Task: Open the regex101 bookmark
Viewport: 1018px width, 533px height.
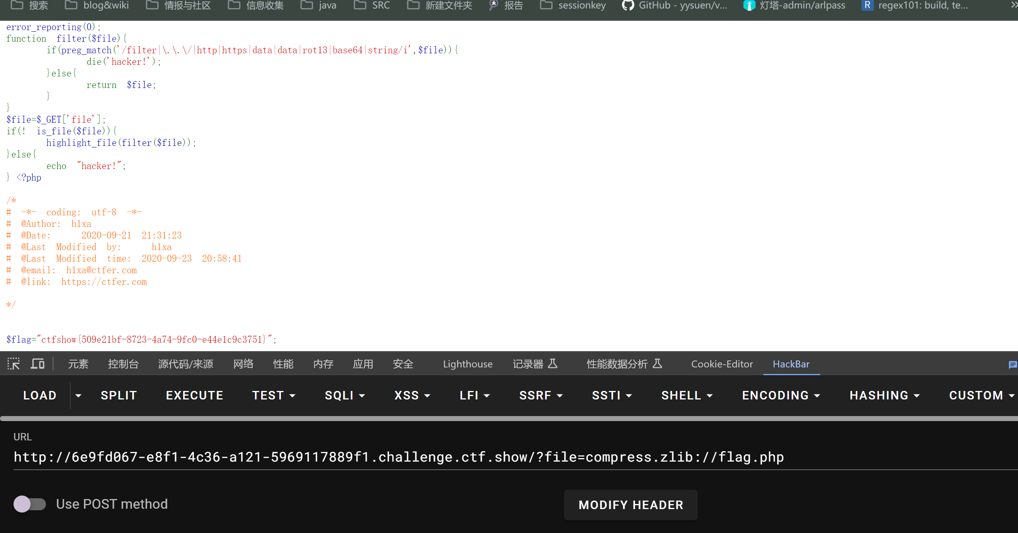Action: click(x=914, y=5)
